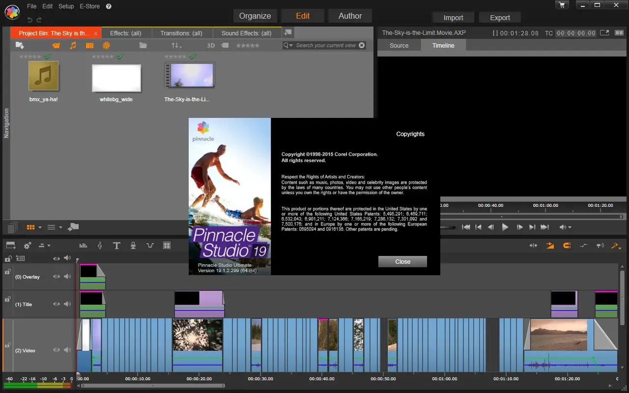Click the search your current view field
The height and width of the screenshot is (393, 629).
click(x=326, y=45)
